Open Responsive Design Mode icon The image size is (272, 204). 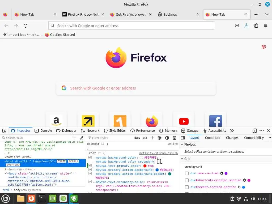[254, 131]
